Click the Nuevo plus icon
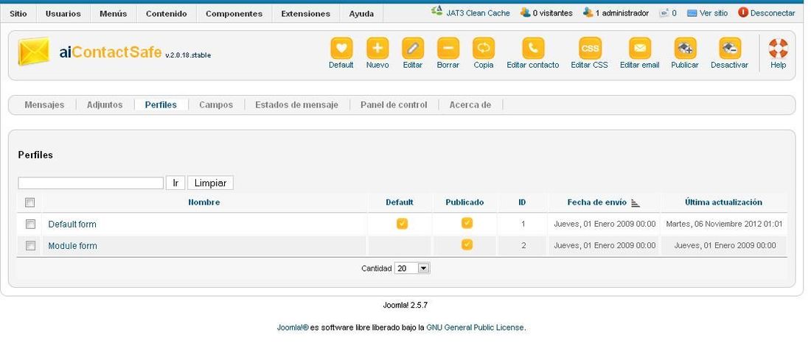This screenshot has width=811, height=346. (377, 49)
